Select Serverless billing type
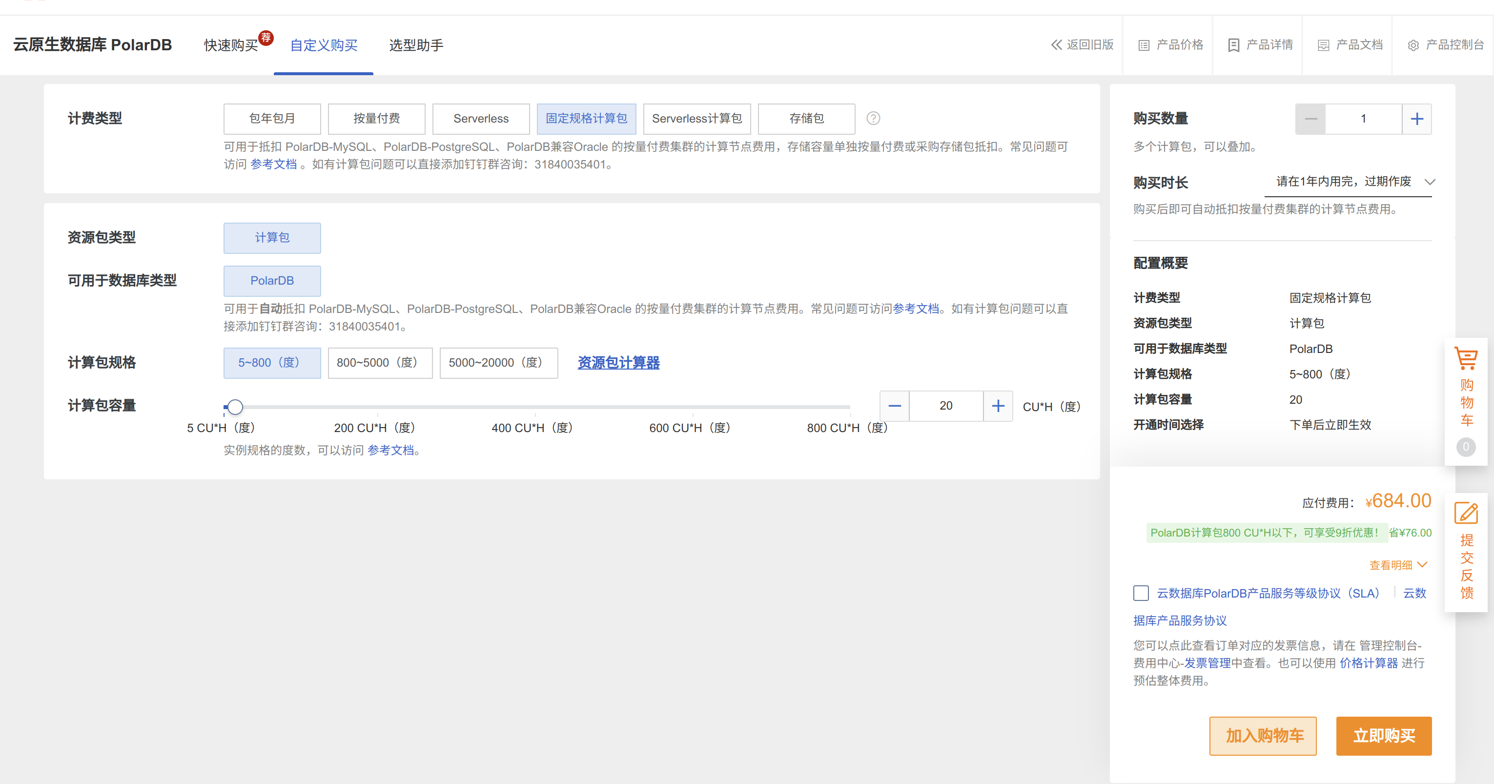1494x784 pixels. (x=481, y=118)
